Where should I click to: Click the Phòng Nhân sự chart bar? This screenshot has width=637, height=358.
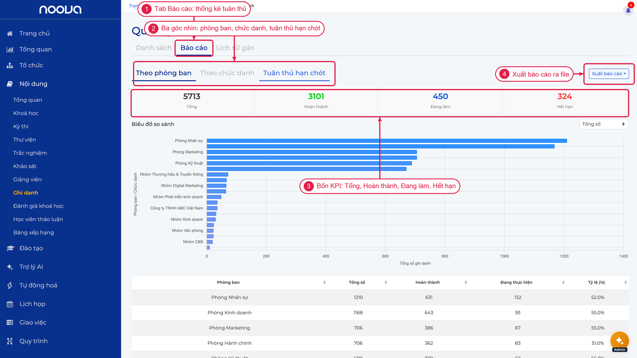387,141
